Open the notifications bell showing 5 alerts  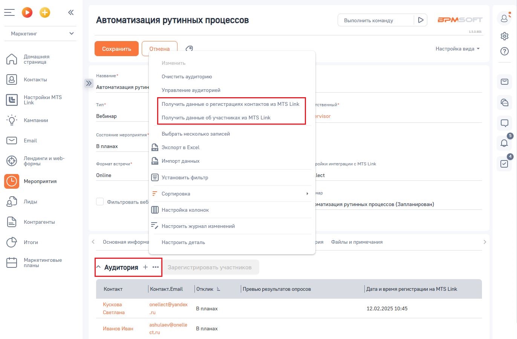tap(504, 143)
